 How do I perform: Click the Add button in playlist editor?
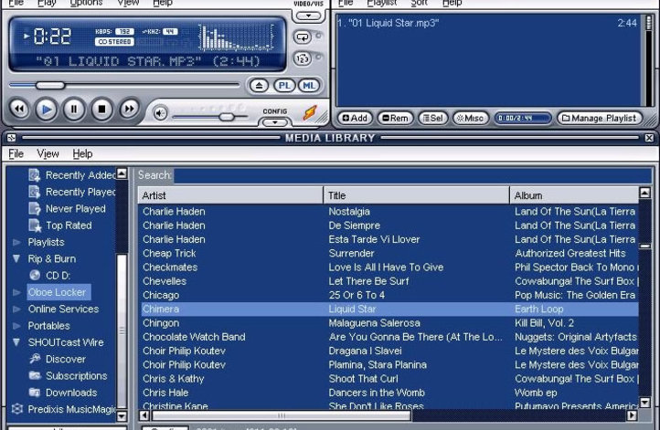click(355, 118)
